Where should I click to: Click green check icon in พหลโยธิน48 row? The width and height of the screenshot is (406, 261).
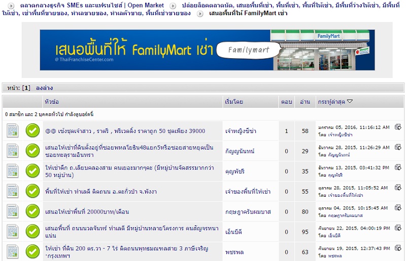(32, 151)
